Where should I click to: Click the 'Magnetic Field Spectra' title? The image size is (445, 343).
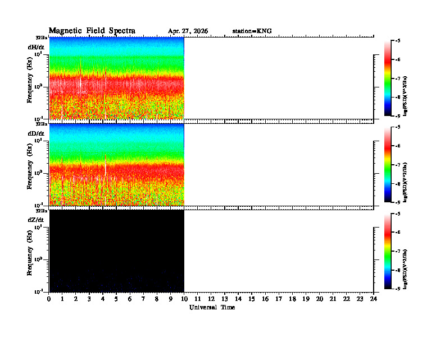[92, 31]
